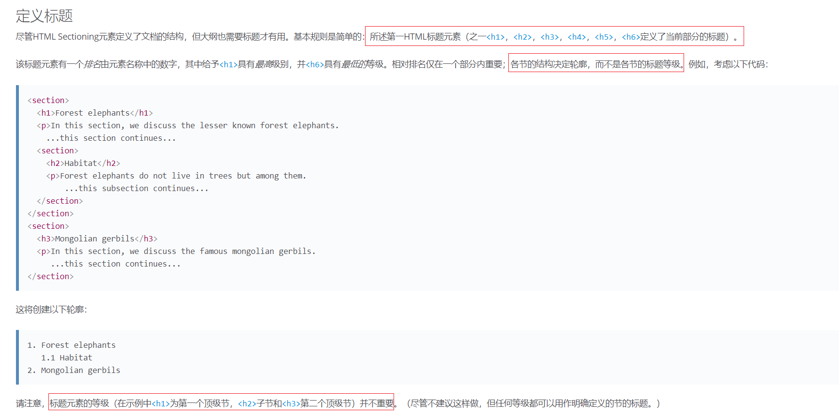Viewport: 839px width, 417px height.
Task: Open the <h6> link in the first paragraph
Action: point(631,37)
